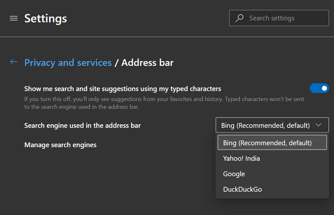The width and height of the screenshot is (334, 215).
Task: Click the Address bar breadcrumb text
Action: (x=148, y=63)
